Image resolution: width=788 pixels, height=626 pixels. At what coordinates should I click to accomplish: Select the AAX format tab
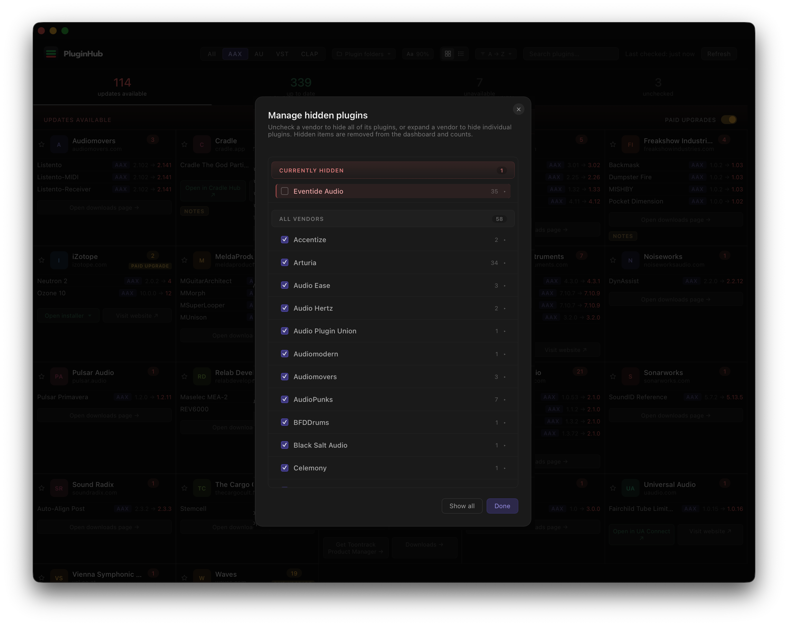click(235, 54)
